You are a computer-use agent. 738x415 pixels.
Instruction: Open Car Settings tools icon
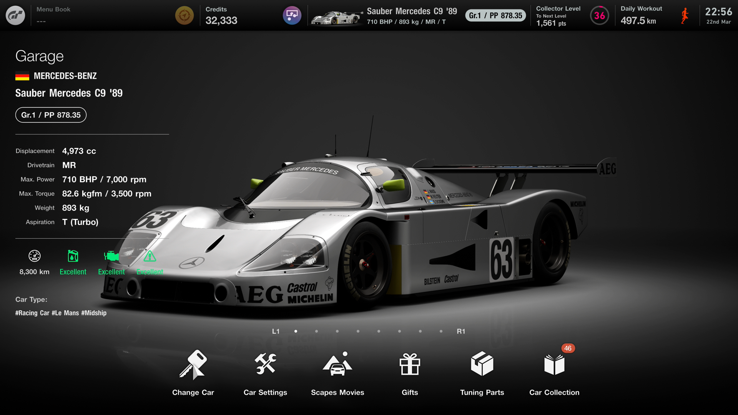click(265, 364)
